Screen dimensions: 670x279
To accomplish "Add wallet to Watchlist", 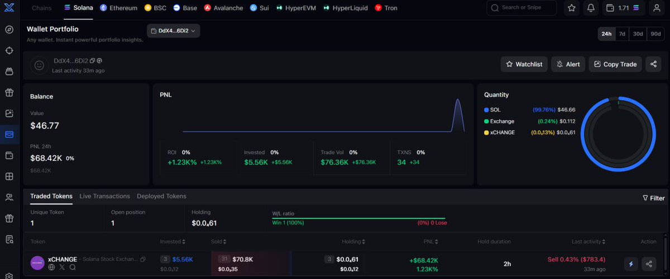I will coord(524,64).
